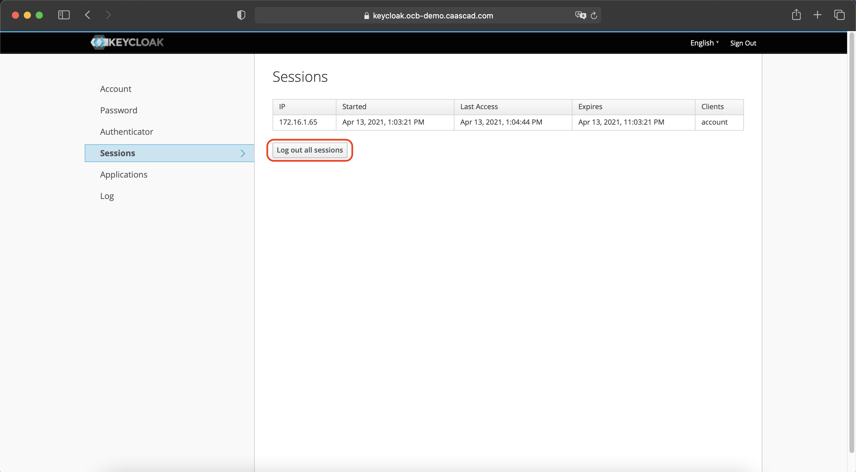Click the IP column header
The height and width of the screenshot is (472, 856).
click(x=304, y=107)
